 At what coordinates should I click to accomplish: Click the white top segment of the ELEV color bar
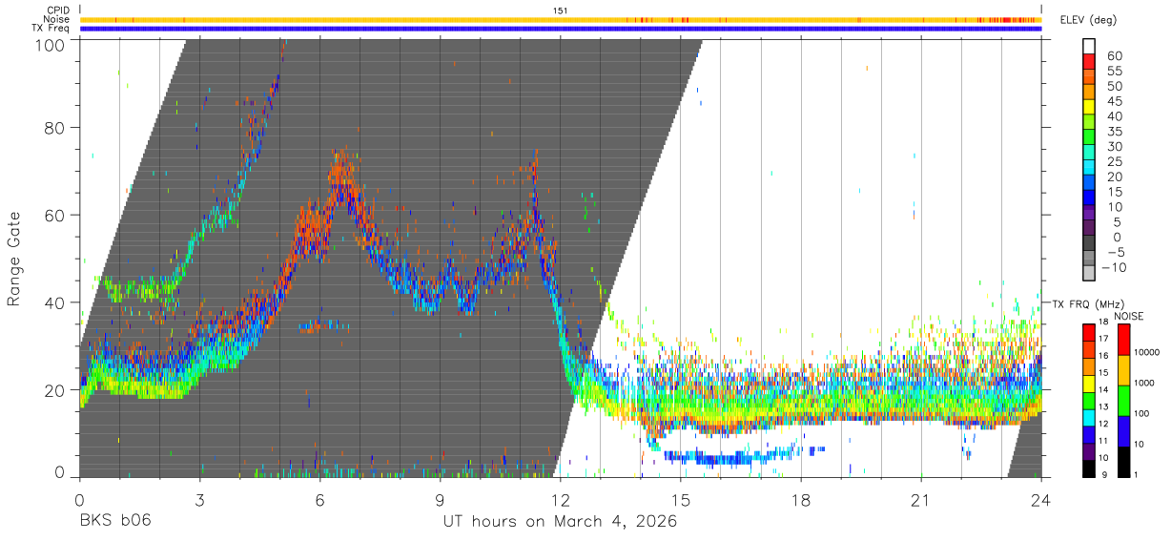pyautogui.click(x=1089, y=47)
